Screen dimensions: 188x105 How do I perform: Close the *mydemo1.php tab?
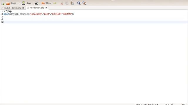(46, 8)
